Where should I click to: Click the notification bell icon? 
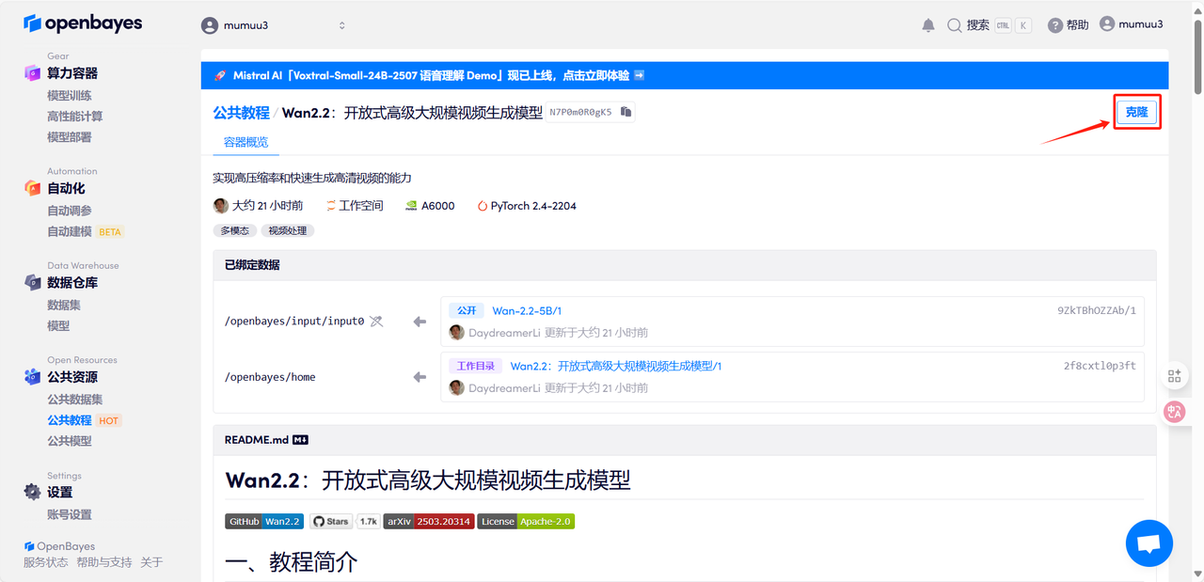[928, 25]
